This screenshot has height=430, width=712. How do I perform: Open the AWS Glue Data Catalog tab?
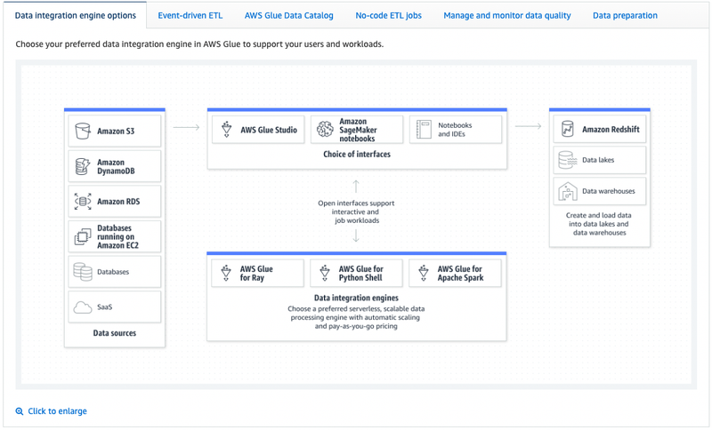tap(288, 15)
